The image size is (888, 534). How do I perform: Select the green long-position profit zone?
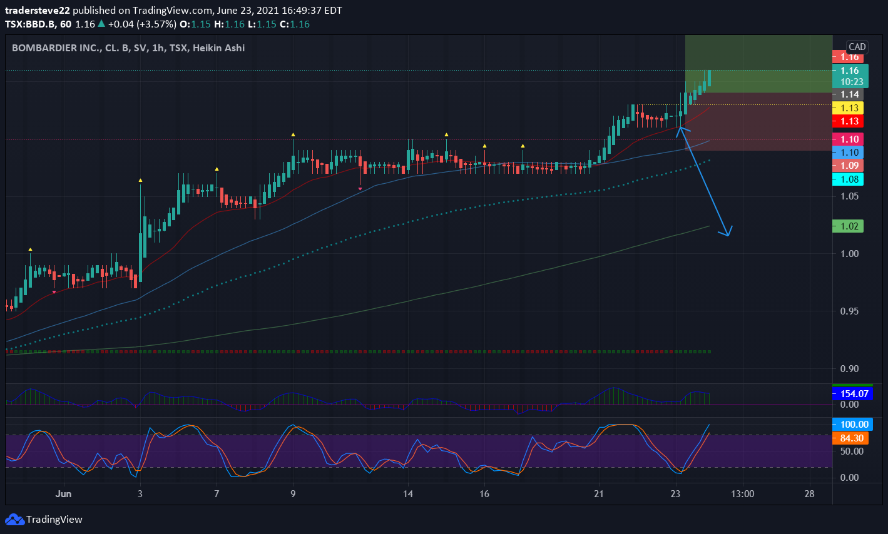tap(758, 64)
